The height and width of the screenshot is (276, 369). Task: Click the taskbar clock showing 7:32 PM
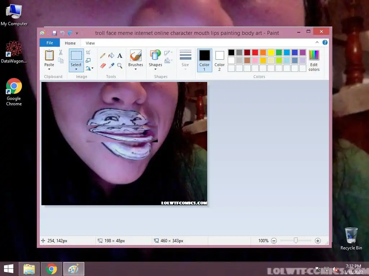(x=353, y=269)
